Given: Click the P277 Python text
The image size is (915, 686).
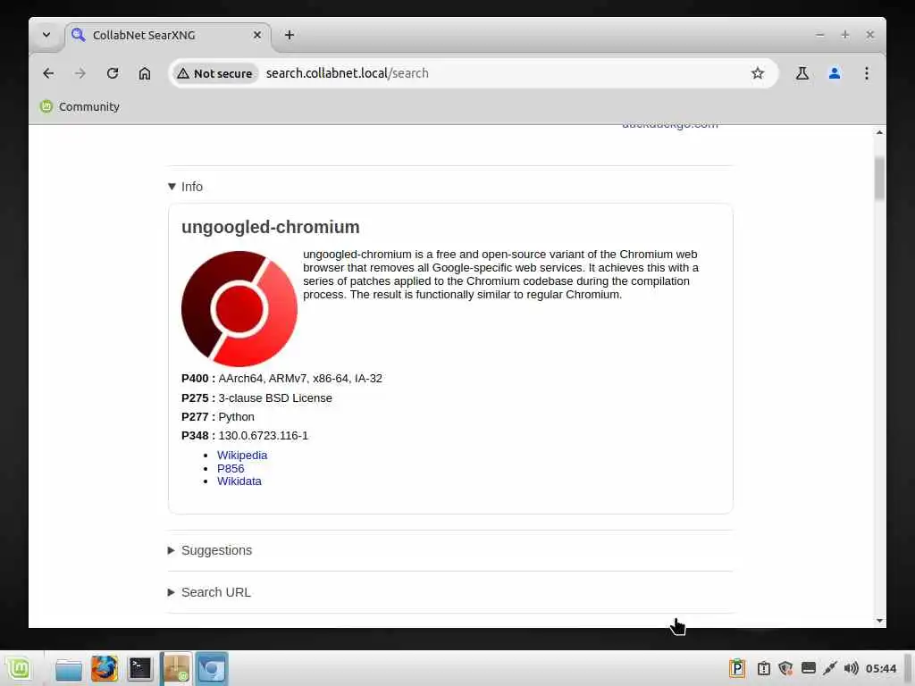Looking at the screenshot, I should 218,417.
